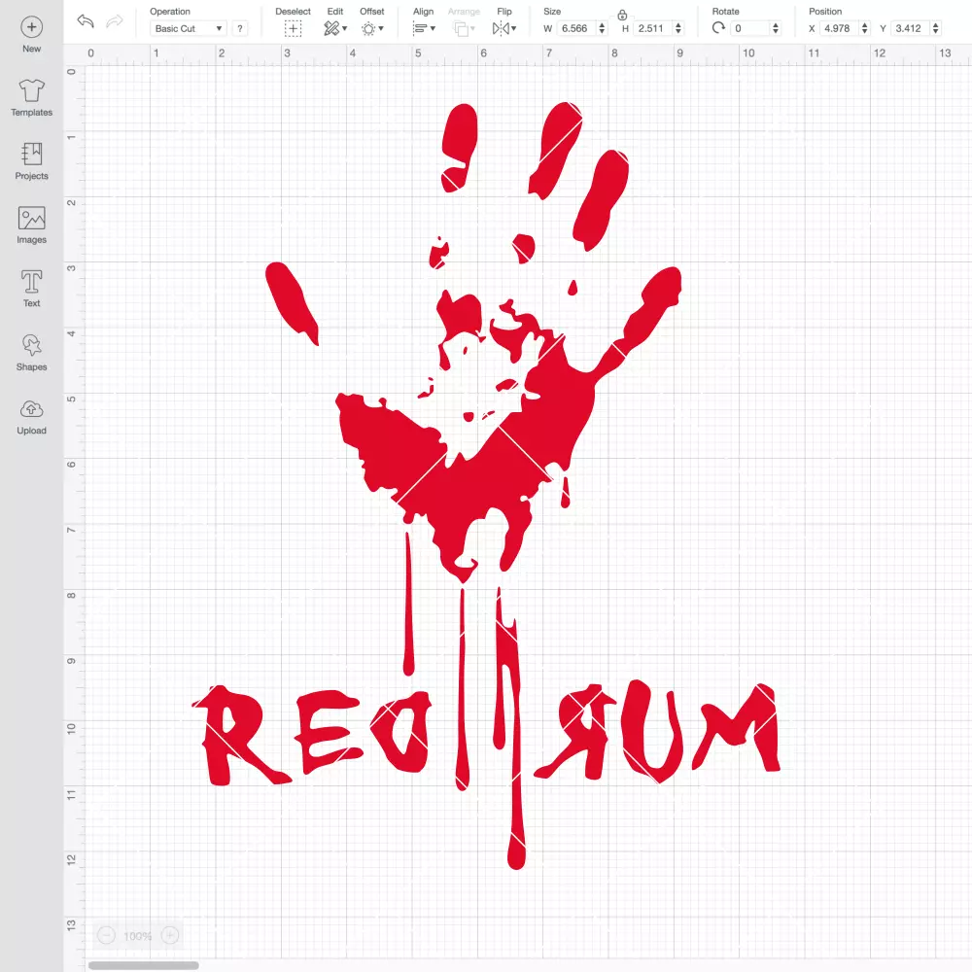Click the horizontal canvas scrollbar

point(143,965)
